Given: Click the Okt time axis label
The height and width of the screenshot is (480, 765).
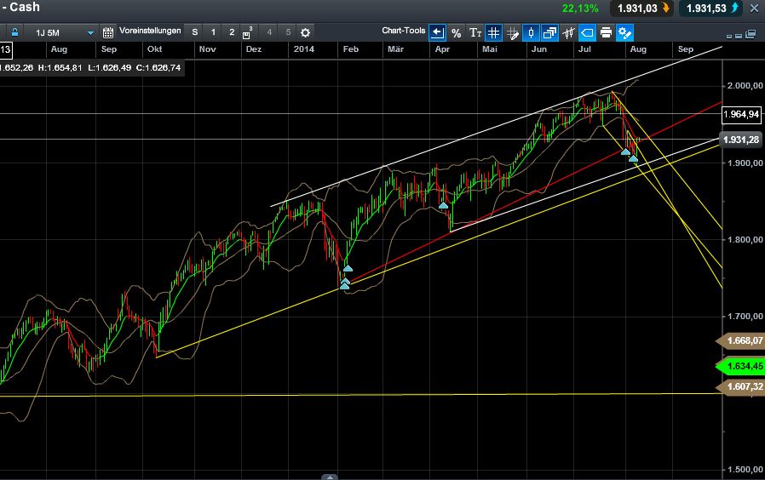Looking at the screenshot, I should pyautogui.click(x=155, y=49).
